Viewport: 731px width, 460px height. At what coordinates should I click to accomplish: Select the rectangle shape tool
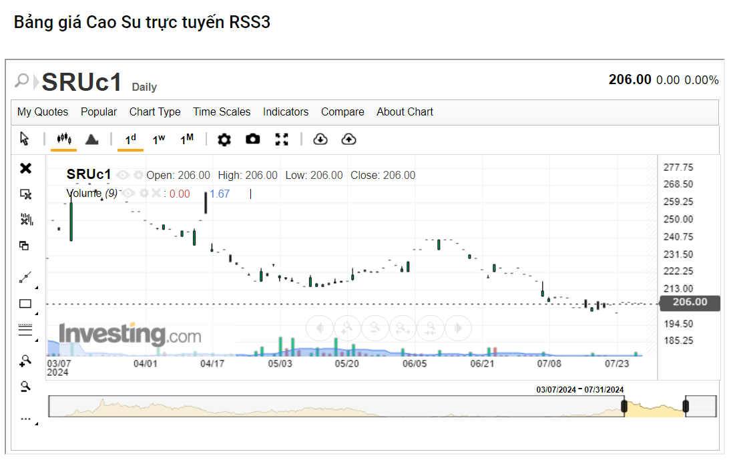[25, 304]
